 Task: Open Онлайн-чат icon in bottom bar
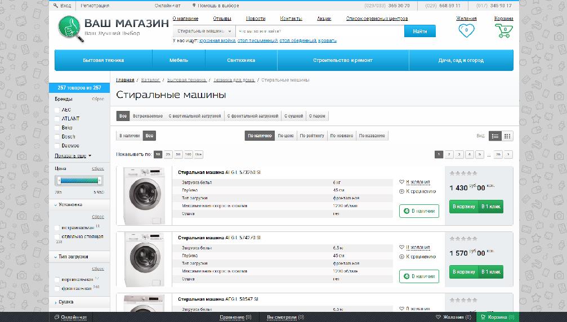coord(56,317)
